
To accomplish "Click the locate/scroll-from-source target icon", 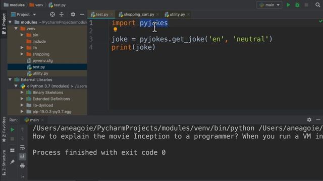I will coord(52,15).
